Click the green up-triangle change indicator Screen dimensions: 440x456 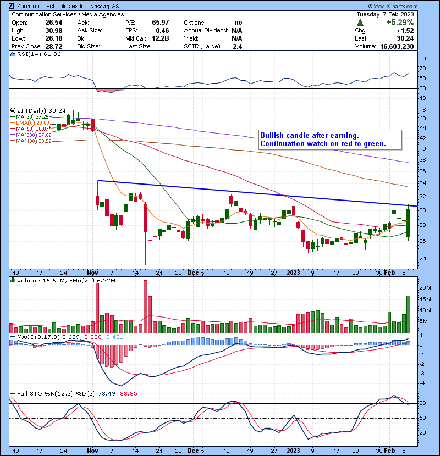(360, 23)
